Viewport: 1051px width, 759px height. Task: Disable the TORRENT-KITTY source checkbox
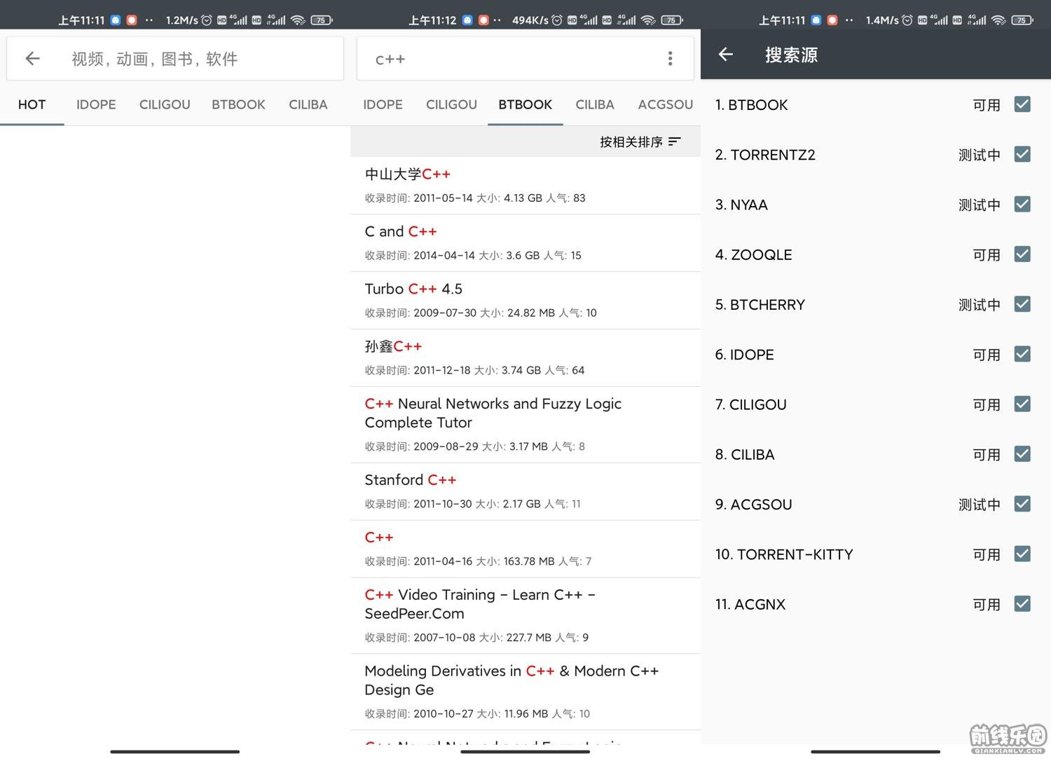(1022, 554)
